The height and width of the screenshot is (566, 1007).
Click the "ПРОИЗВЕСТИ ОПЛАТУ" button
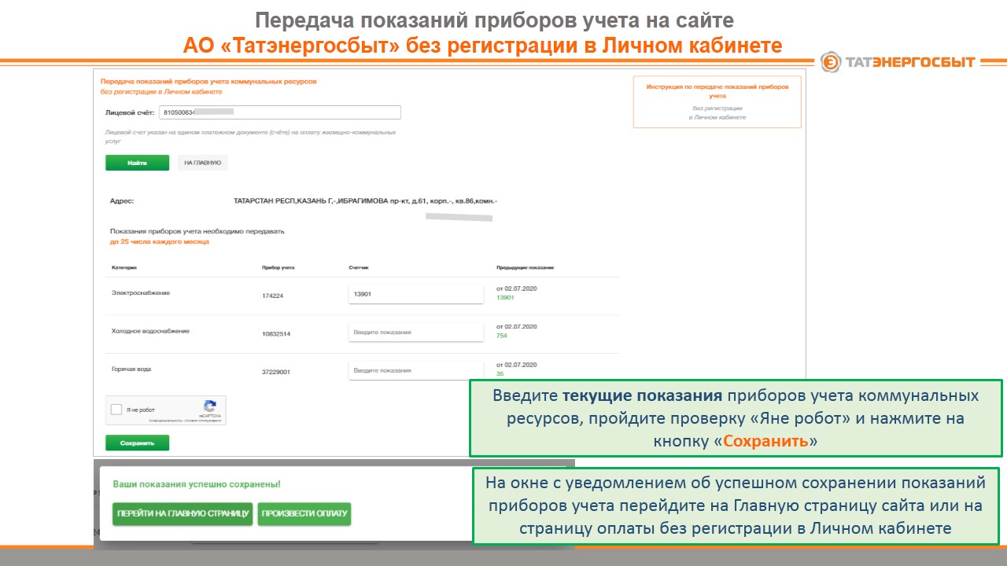point(304,514)
